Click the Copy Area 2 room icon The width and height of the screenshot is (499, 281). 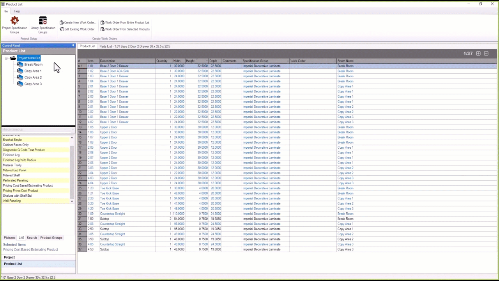(20, 77)
